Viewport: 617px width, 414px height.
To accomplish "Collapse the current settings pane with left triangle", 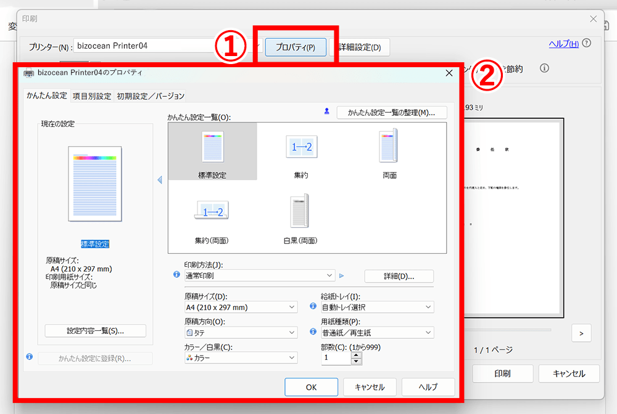I will coord(160,180).
